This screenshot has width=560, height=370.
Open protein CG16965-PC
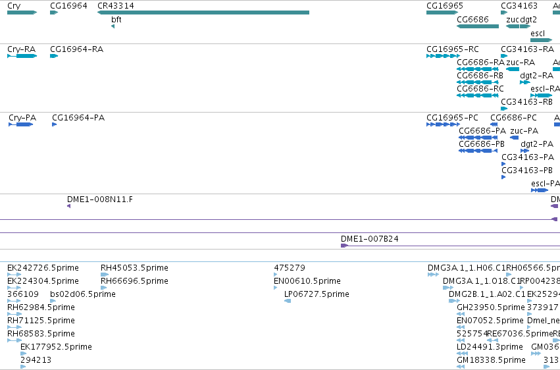[x=452, y=118]
